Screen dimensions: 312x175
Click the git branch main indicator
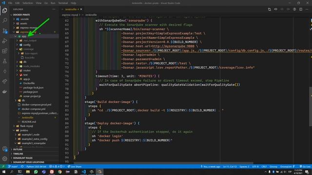click(13, 166)
